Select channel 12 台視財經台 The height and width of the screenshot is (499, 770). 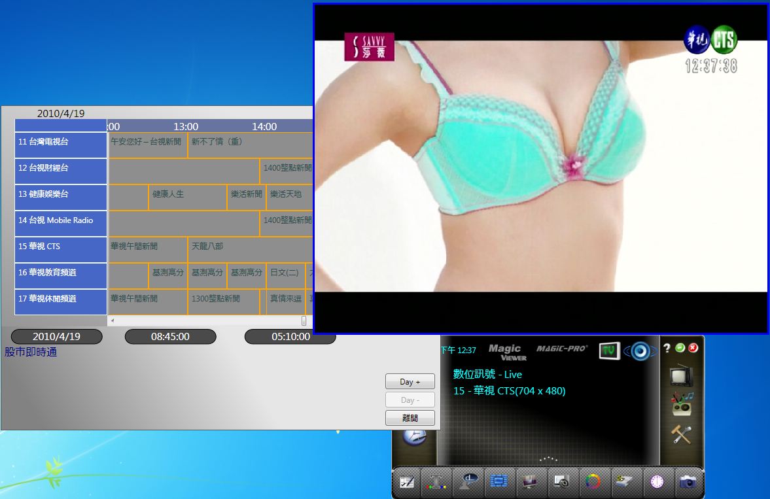(x=61, y=171)
